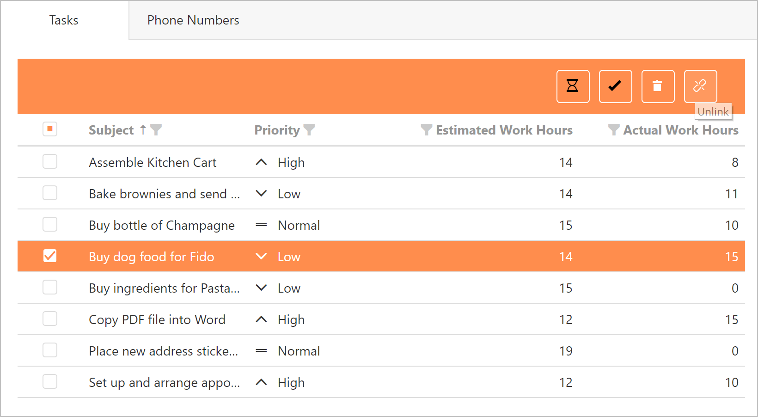Open Estimated Work Hours filter funnel
Image resolution: width=758 pixels, height=417 pixels.
tap(426, 130)
